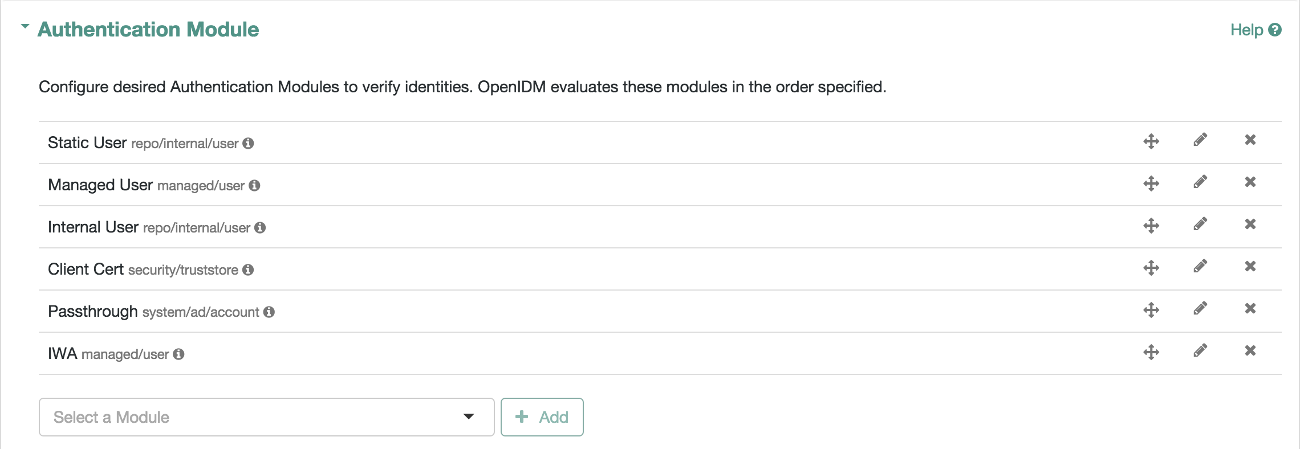This screenshot has width=1300, height=449.
Task: Click info icon next to Static User
Action: (248, 143)
